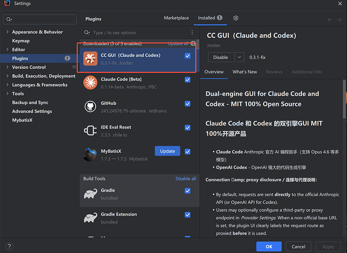Select MybatisX in the settings tree

(22, 120)
